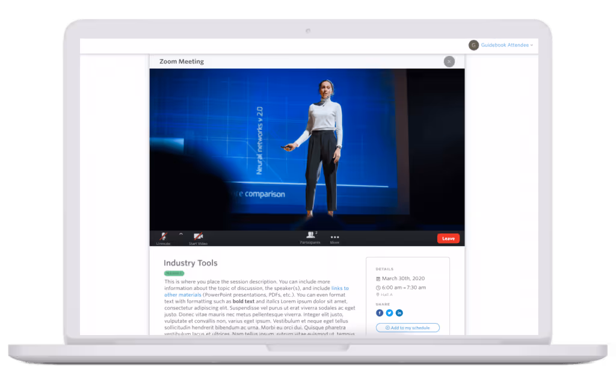Expand audio options caret beside Unmute
The image size is (616, 385).
click(180, 234)
